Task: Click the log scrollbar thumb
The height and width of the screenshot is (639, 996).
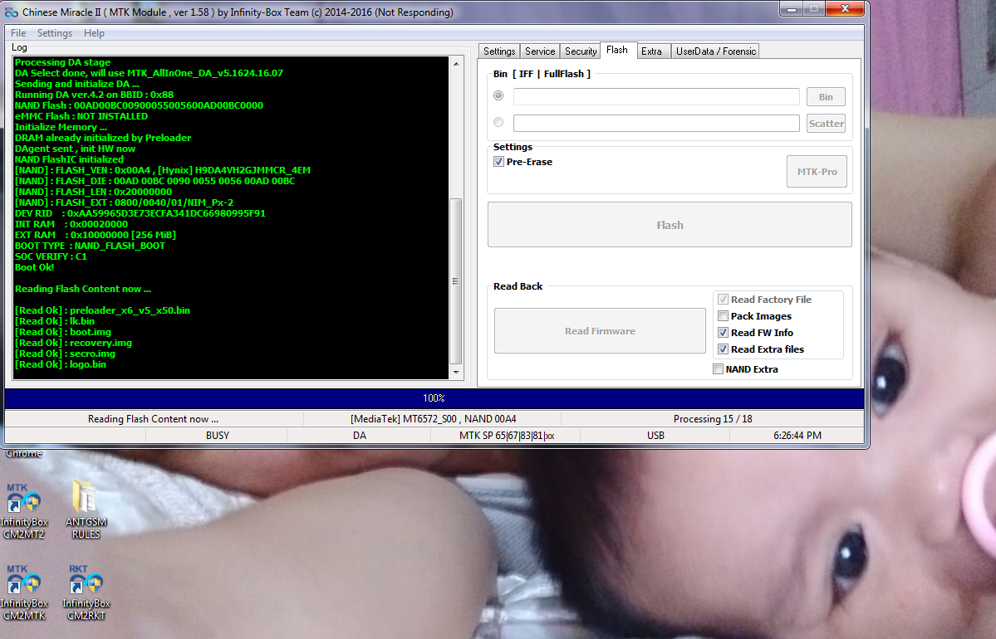Action: tap(455, 281)
